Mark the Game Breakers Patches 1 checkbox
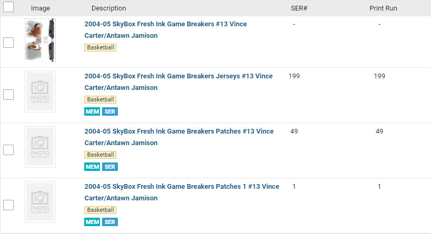431x234 pixels. 8,205
